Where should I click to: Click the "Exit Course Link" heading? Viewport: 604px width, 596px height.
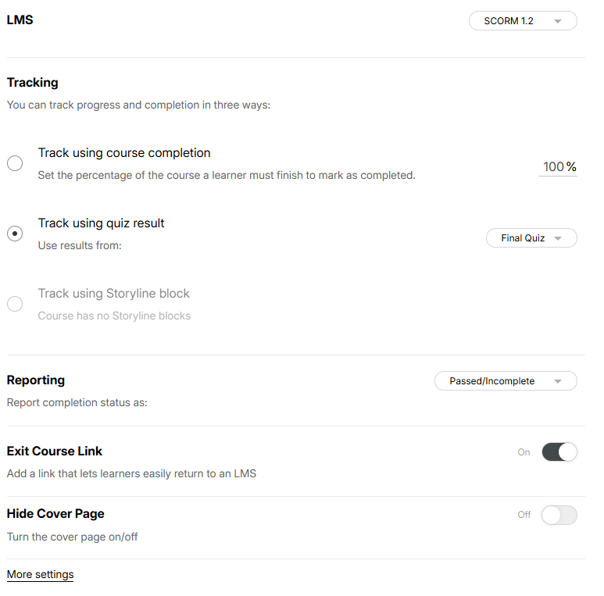(x=55, y=451)
